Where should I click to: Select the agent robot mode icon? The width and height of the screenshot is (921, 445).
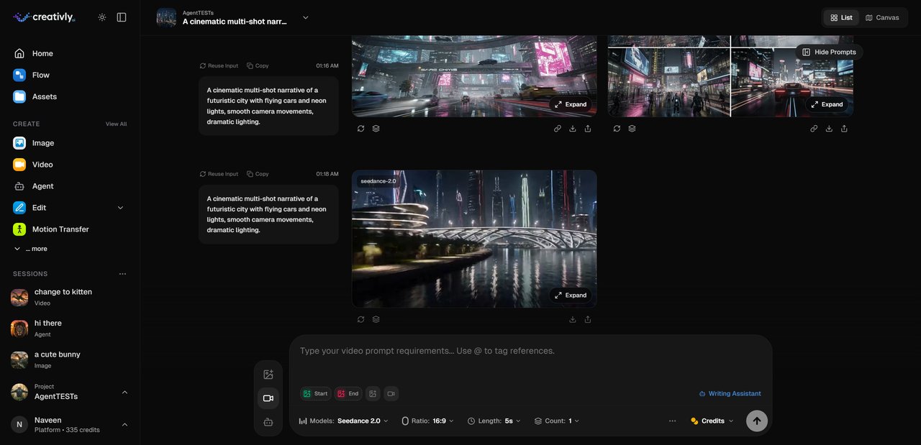[x=268, y=422]
